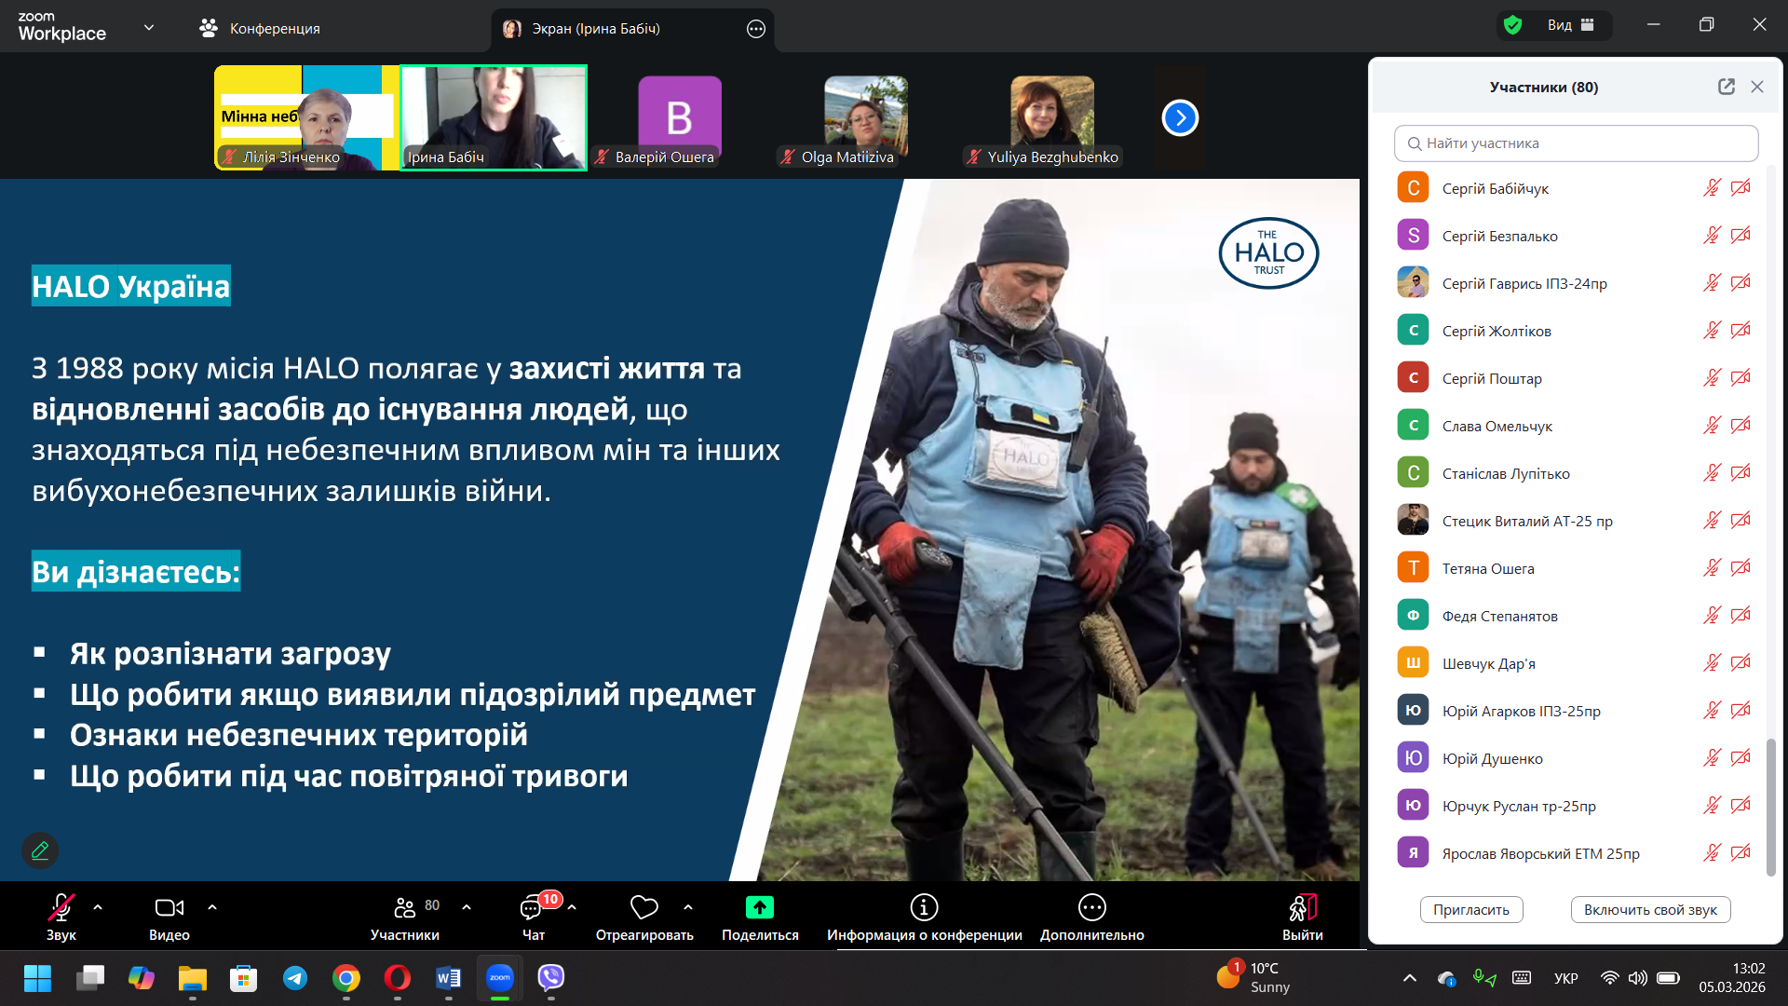Click the Пригласить button
Screen dimensions: 1788x1006
pos(1471,910)
